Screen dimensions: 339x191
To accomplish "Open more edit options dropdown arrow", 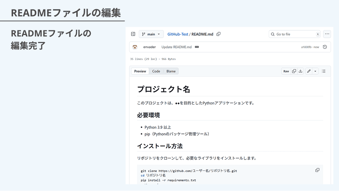I will coord(315,71).
